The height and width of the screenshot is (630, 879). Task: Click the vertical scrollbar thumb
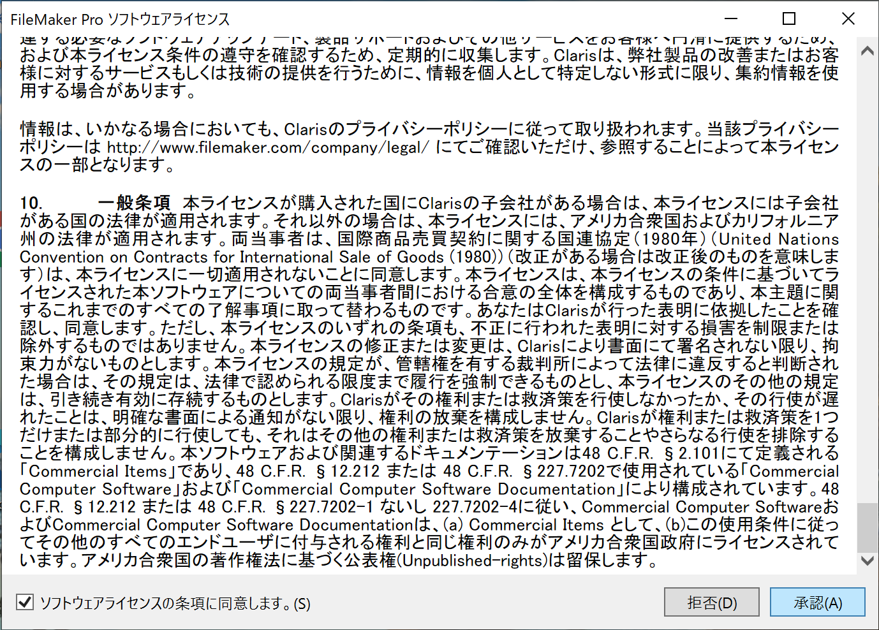[868, 527]
